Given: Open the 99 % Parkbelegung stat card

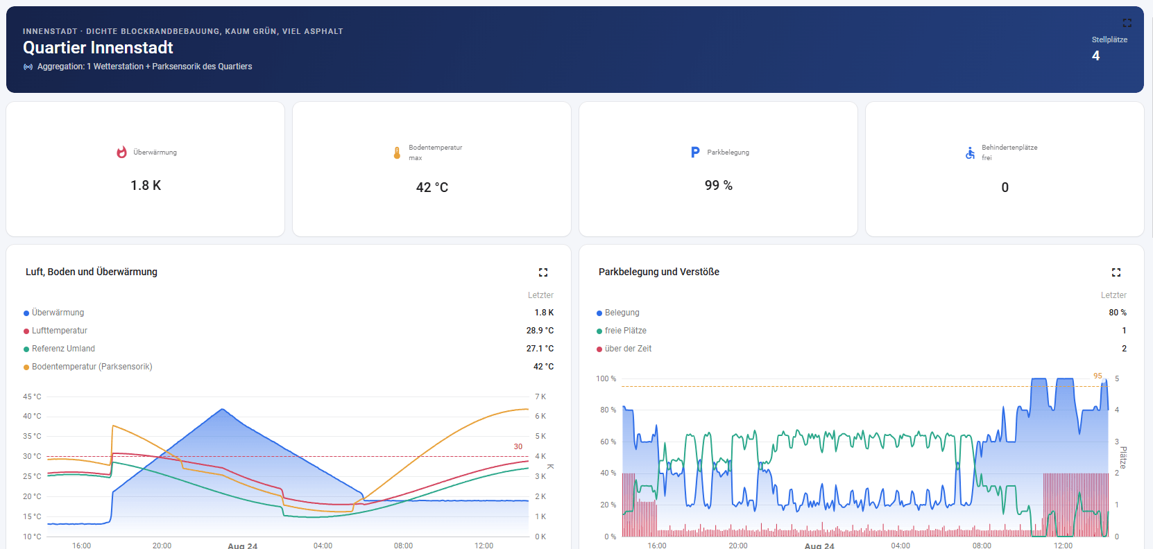Looking at the screenshot, I should click(718, 169).
